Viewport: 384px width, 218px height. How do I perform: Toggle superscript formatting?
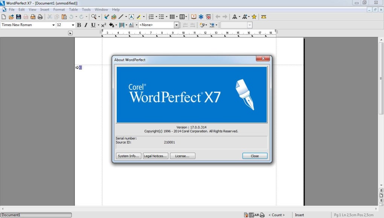pos(104,25)
